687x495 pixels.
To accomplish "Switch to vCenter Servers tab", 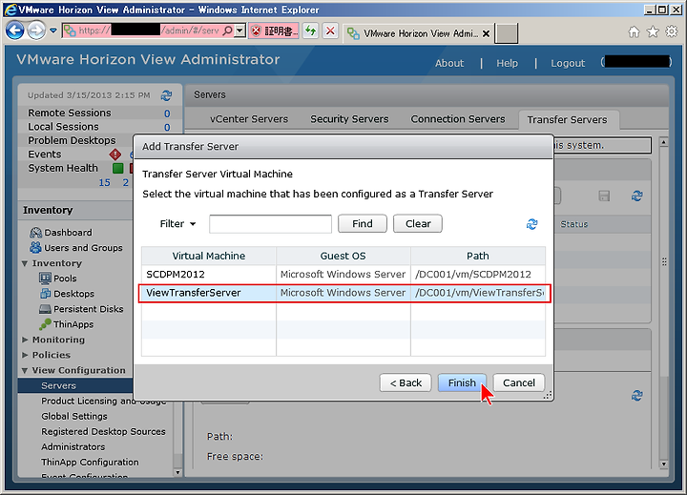I will 249,119.
